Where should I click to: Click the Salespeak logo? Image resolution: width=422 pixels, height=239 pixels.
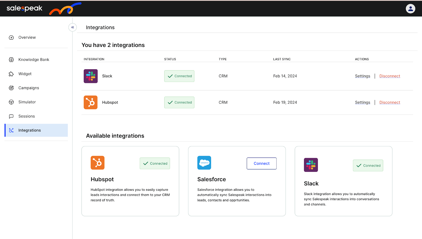pyautogui.click(x=44, y=8)
